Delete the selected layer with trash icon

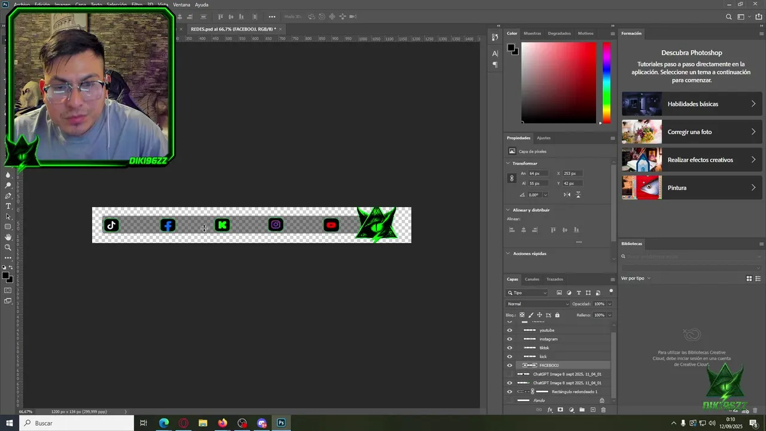(603, 410)
